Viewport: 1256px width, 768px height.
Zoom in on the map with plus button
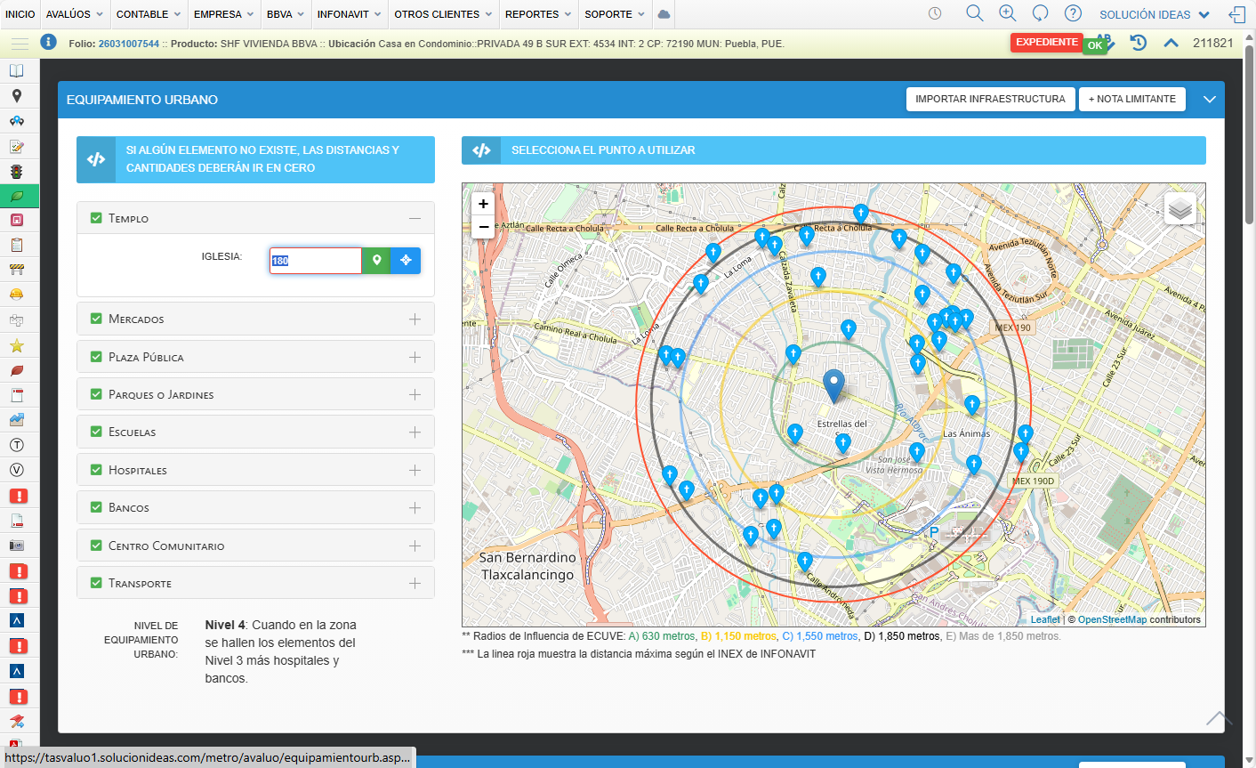(483, 204)
